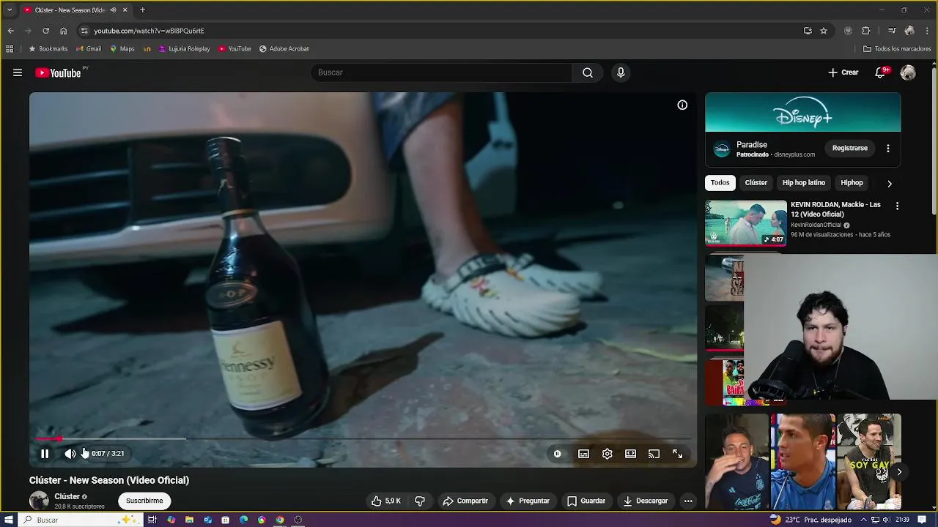
Task: Open Todos los marcadores folder
Action: (x=897, y=49)
